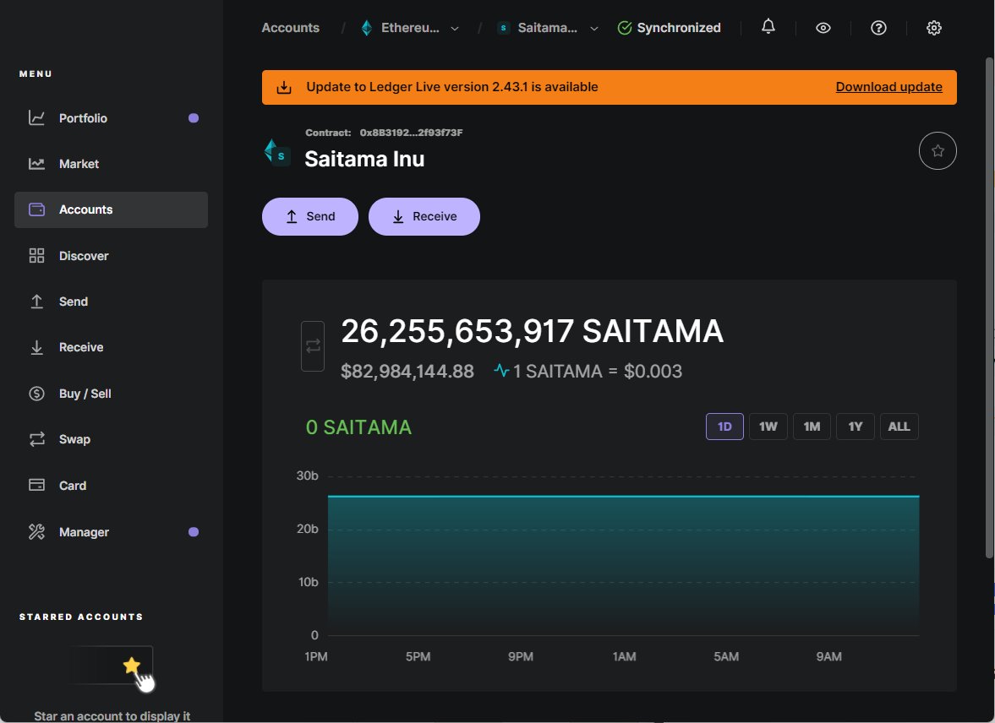Click the Swap arrows icon in sidebar
Viewport: 995px width, 723px height.
click(x=37, y=439)
